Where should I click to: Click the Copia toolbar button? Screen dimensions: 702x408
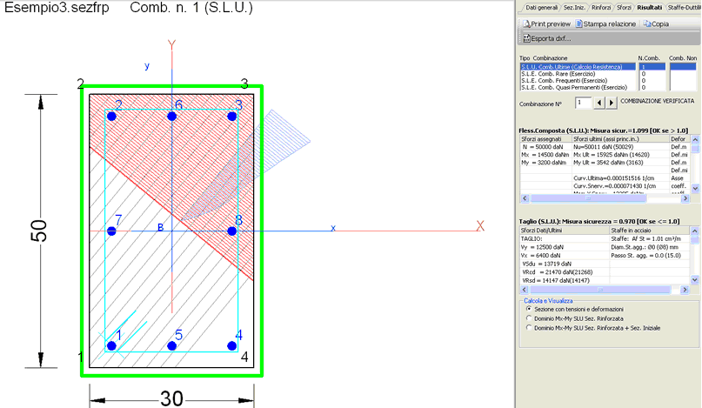click(657, 23)
